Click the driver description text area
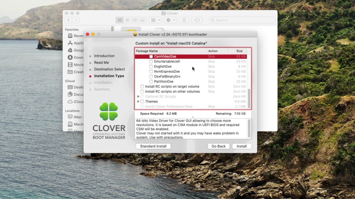Screen dimensions: 355x199 (191, 129)
